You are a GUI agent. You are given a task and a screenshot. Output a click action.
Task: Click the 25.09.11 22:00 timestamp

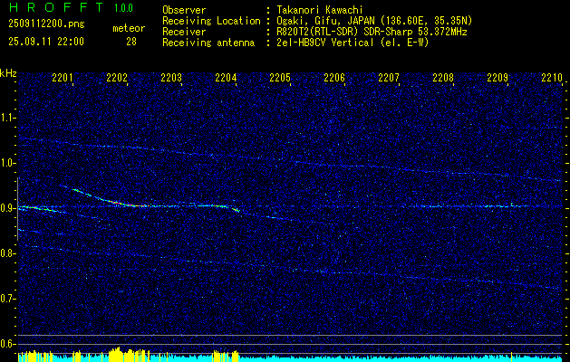click(x=45, y=42)
